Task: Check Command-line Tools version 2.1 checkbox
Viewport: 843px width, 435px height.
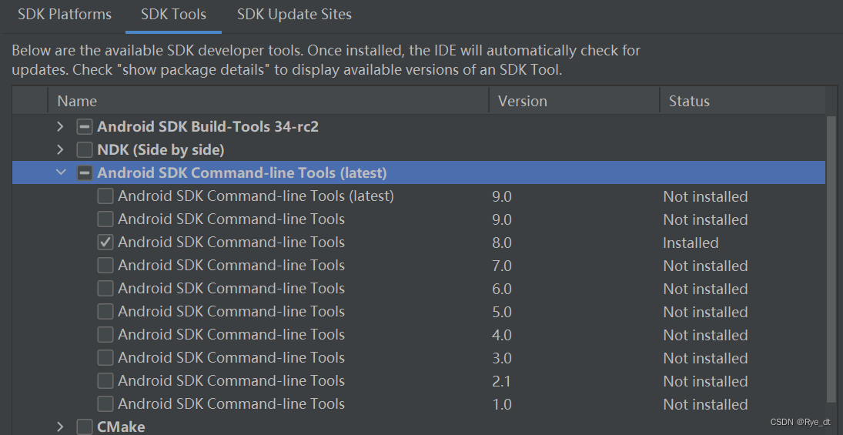Action: pos(105,381)
